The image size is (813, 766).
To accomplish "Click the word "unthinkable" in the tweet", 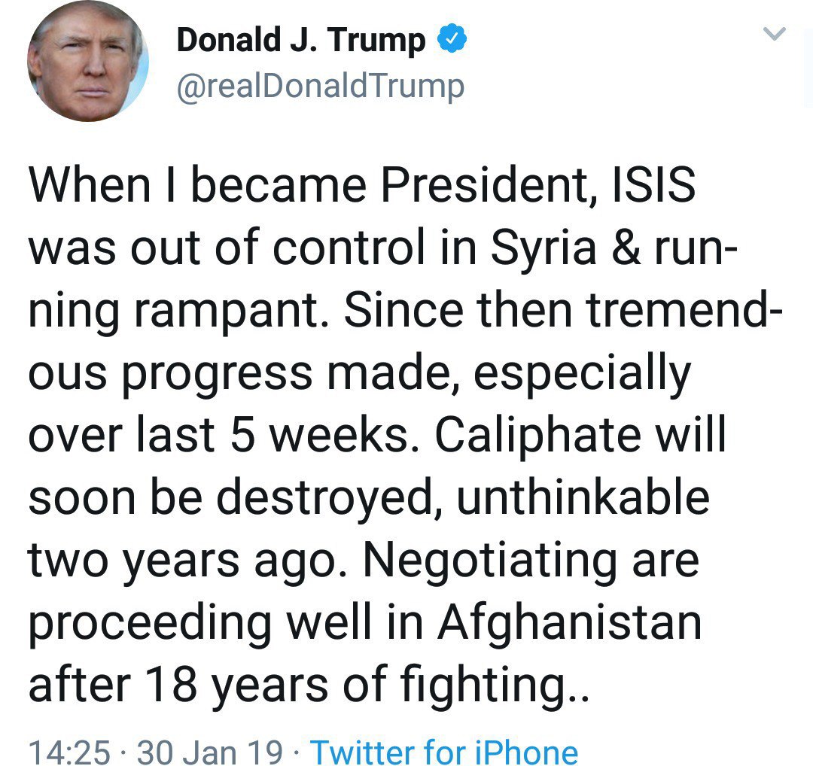I will pyautogui.click(x=583, y=497).
